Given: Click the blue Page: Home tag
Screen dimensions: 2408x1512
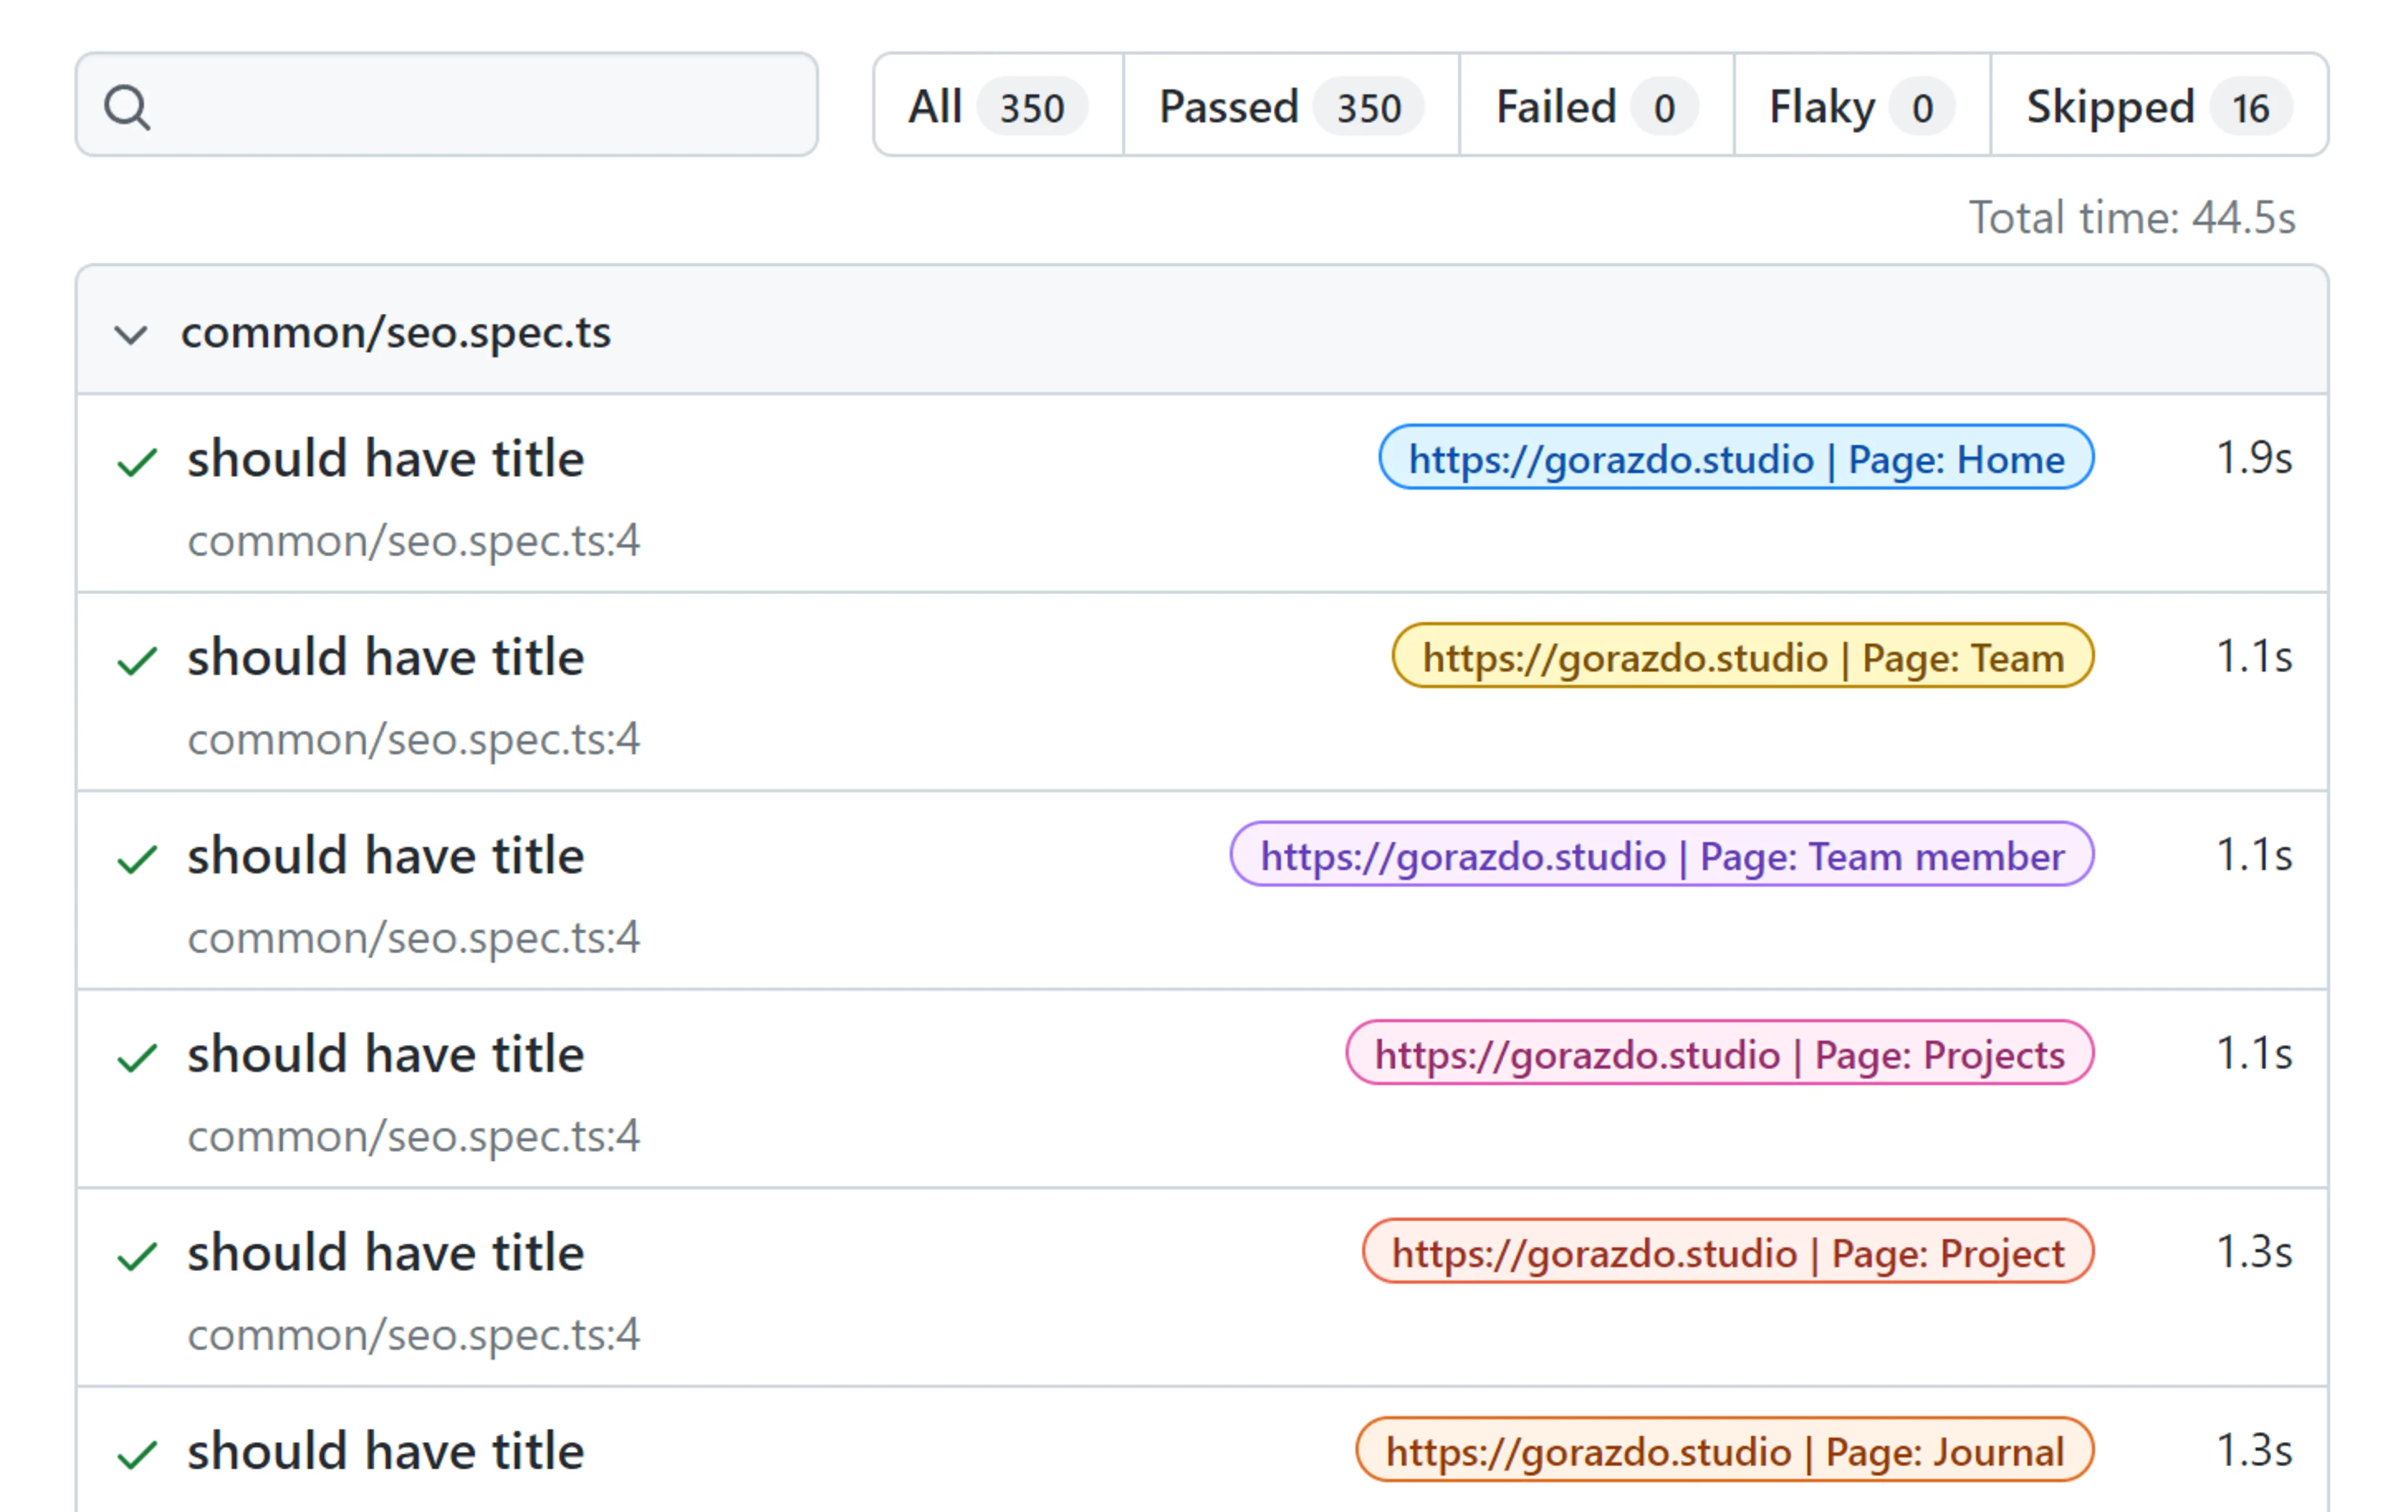Looking at the screenshot, I should pos(1736,459).
